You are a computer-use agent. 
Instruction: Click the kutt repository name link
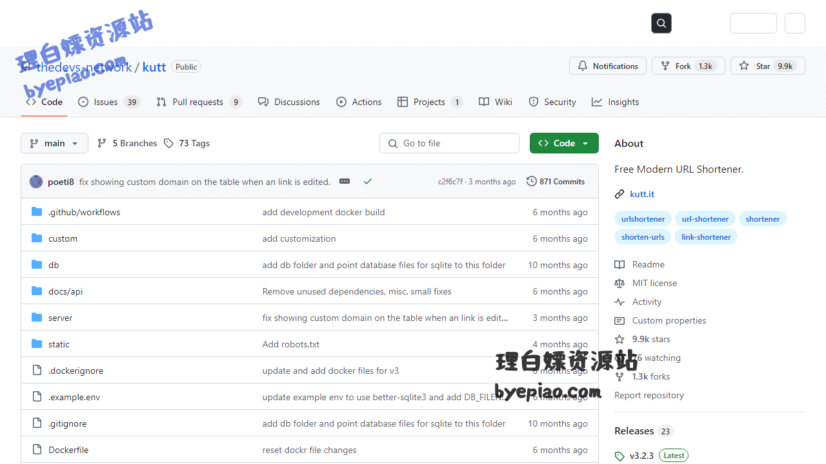click(x=154, y=67)
